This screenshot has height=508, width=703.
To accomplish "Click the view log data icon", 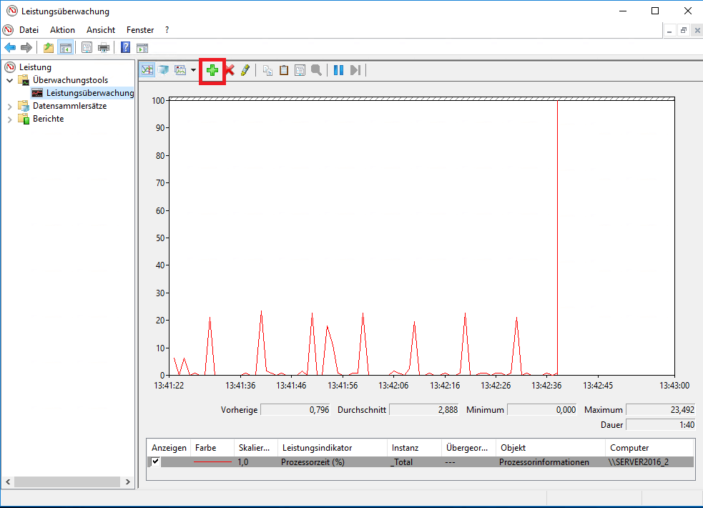I will [163, 70].
